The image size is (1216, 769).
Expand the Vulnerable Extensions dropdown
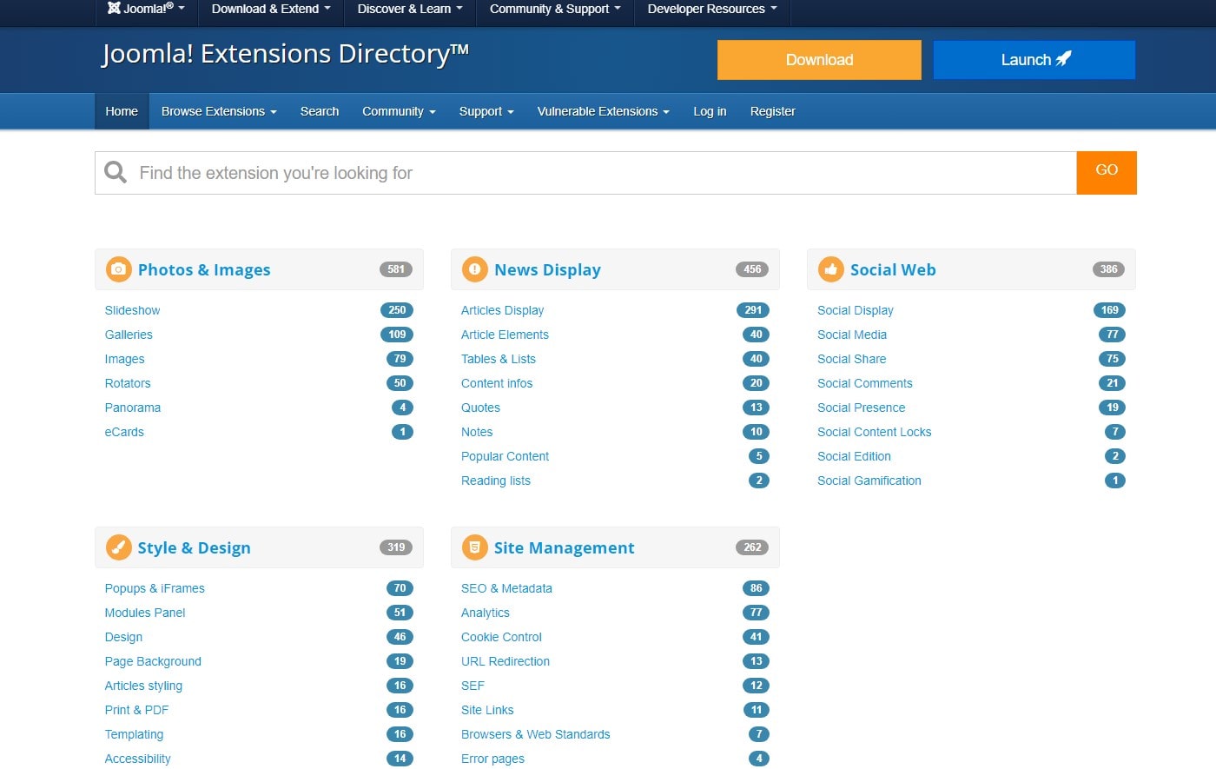[x=604, y=111]
